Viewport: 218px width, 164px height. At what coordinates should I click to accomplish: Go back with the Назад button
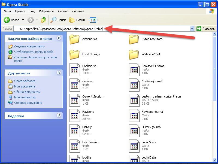point(12,20)
